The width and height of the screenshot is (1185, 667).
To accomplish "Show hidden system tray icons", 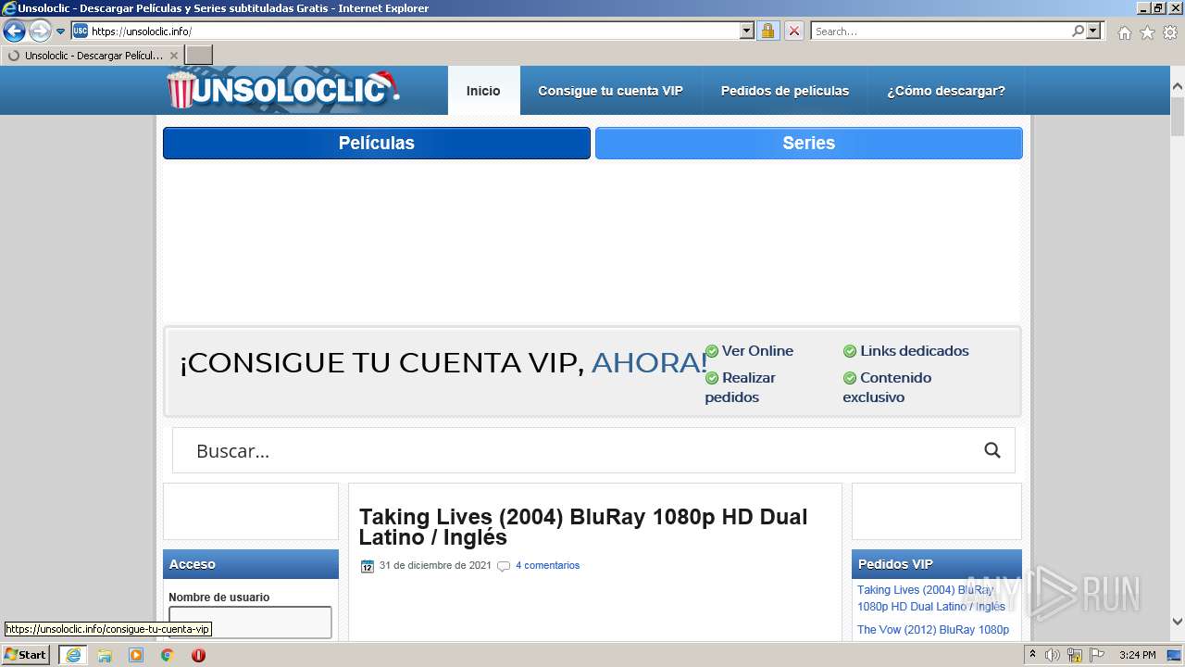I will point(1032,655).
